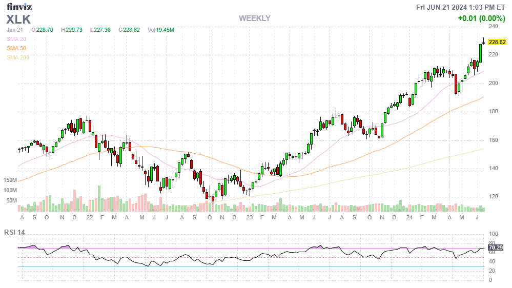This screenshot has height=288, width=512.
Task: Click the 150M volume axis label
Action: [10, 180]
